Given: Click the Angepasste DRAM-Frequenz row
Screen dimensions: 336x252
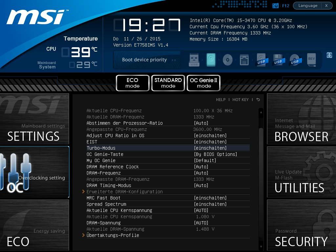Looking at the screenshot, I should [x=168, y=179].
